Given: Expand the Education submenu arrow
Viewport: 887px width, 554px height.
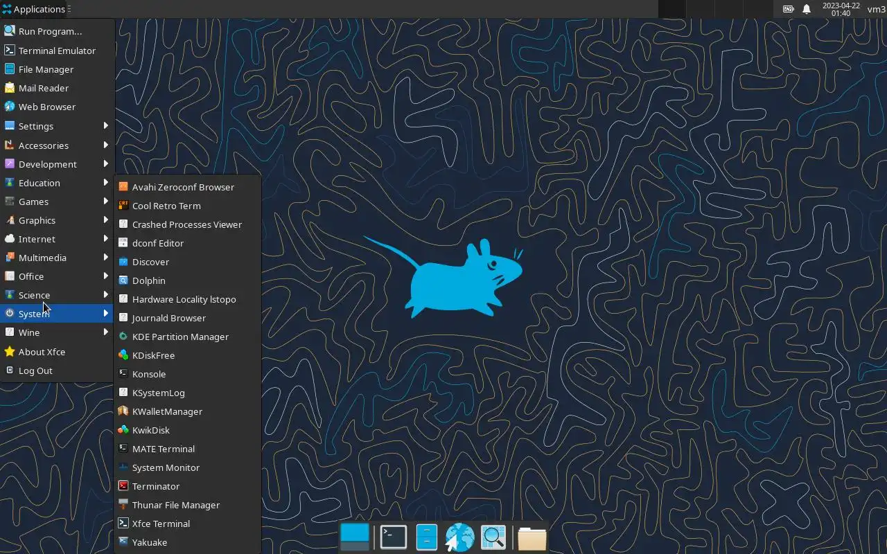Looking at the screenshot, I should point(106,182).
